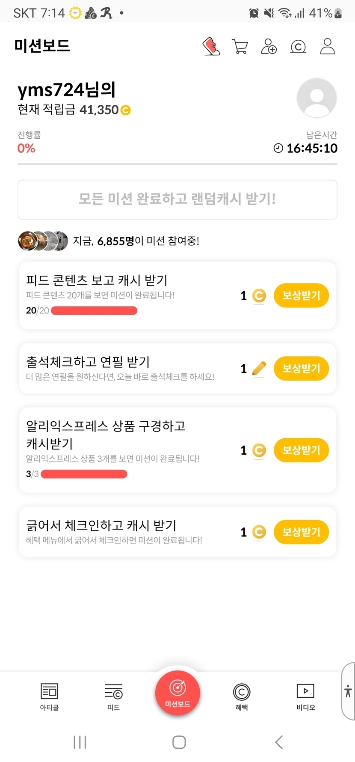Claim reward for 긁어서 체크인 mission
This screenshot has width=355, height=762.
coord(301,532)
